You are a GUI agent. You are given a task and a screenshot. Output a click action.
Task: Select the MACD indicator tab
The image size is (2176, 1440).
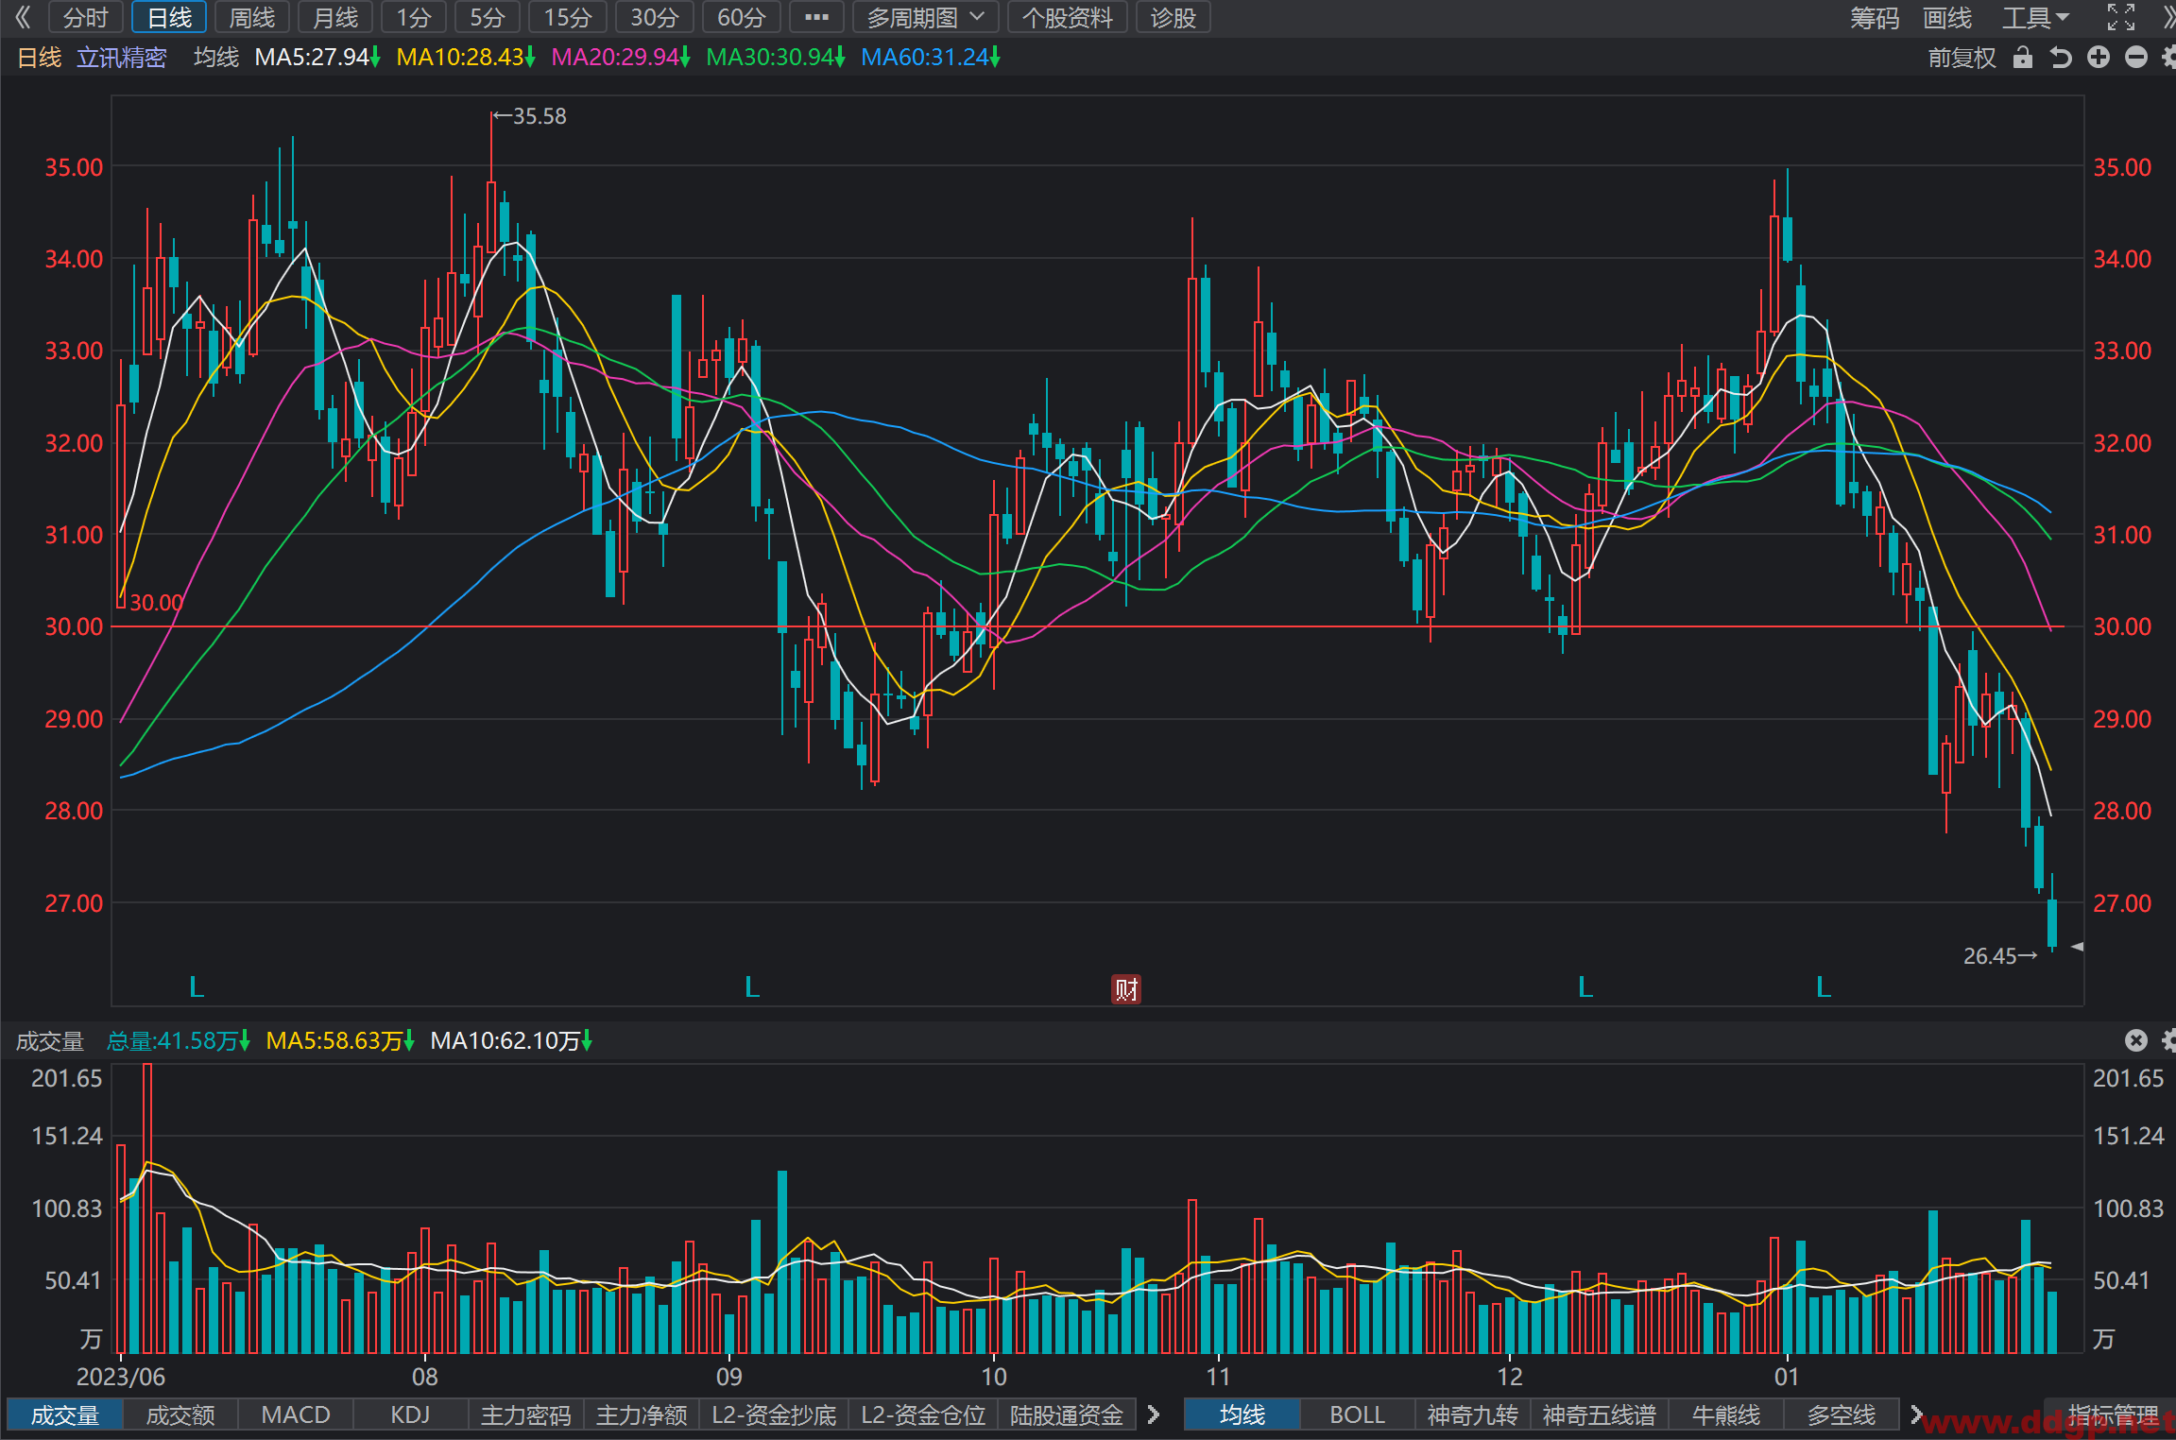tap(296, 1414)
